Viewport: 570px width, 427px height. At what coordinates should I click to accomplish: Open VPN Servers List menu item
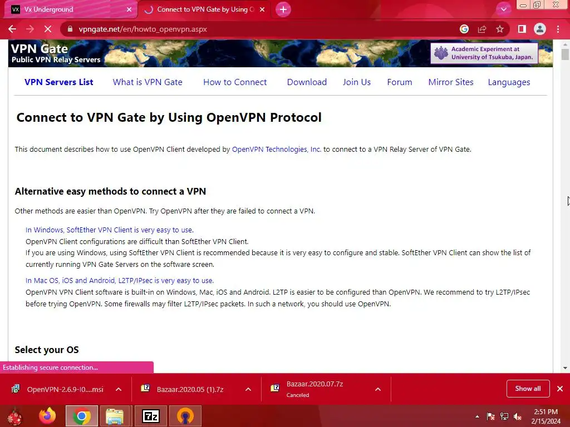coord(59,82)
